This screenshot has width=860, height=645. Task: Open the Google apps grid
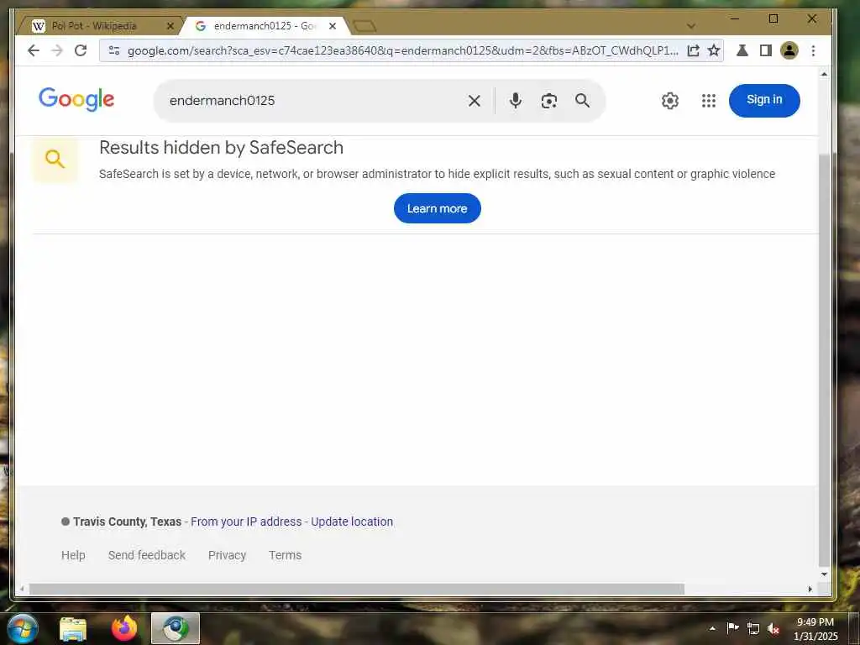tap(709, 101)
